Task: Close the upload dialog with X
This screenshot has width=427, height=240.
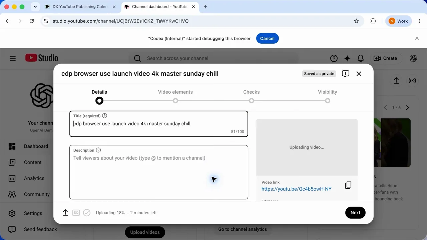Action: click(x=359, y=74)
